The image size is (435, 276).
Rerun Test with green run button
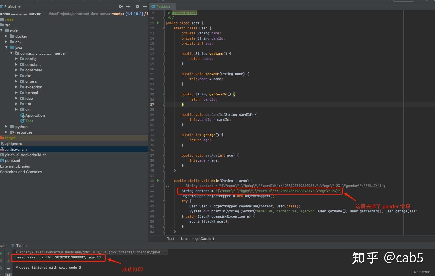click(1, 253)
